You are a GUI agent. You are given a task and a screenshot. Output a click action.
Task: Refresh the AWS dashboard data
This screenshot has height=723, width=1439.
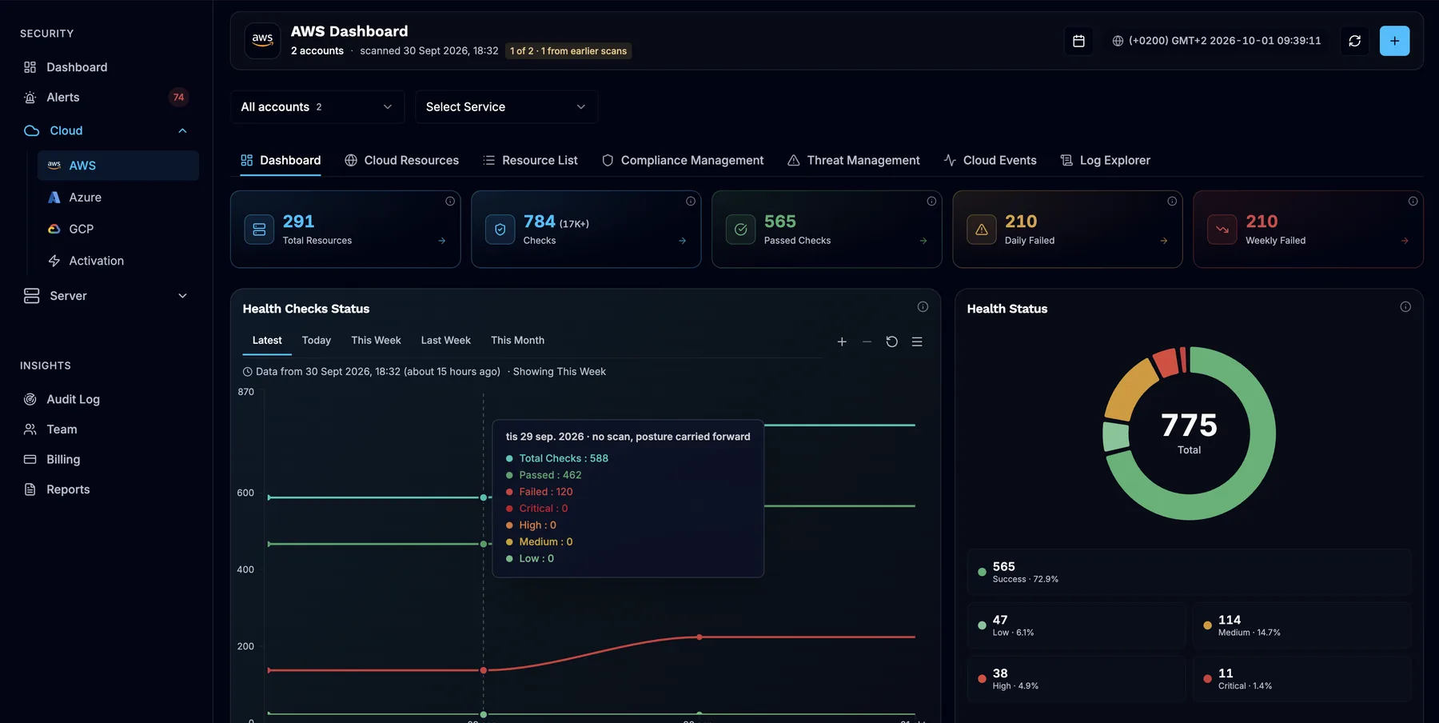tap(1354, 41)
